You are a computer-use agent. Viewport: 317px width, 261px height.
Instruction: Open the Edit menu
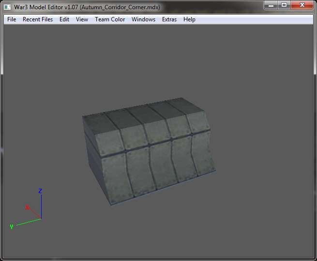[x=64, y=19]
